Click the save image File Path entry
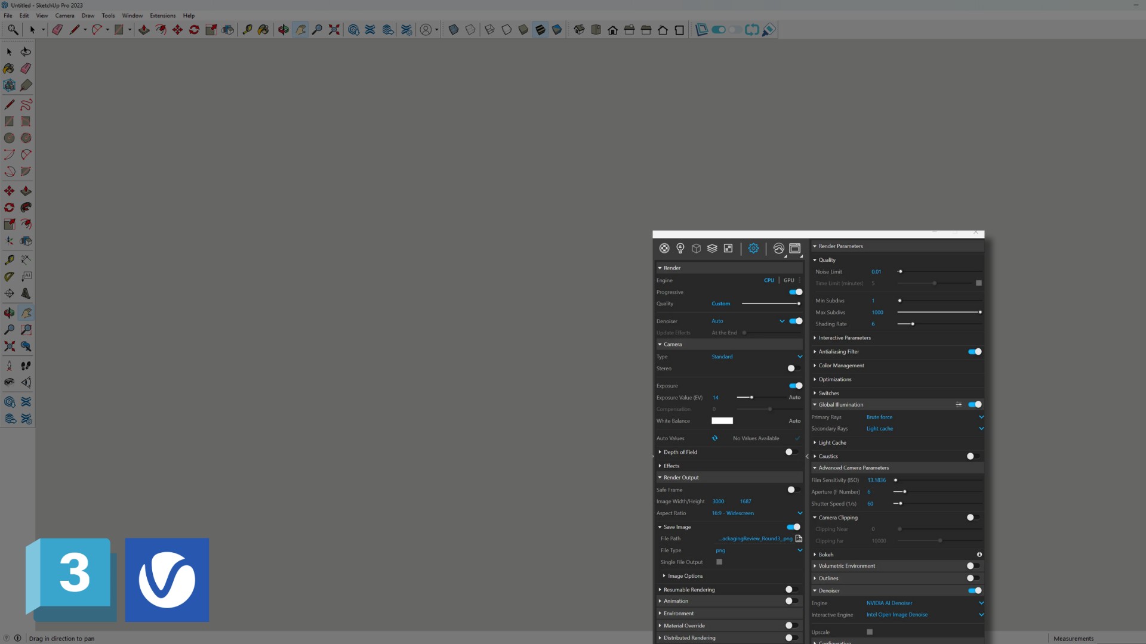1146x644 pixels. [x=754, y=538]
